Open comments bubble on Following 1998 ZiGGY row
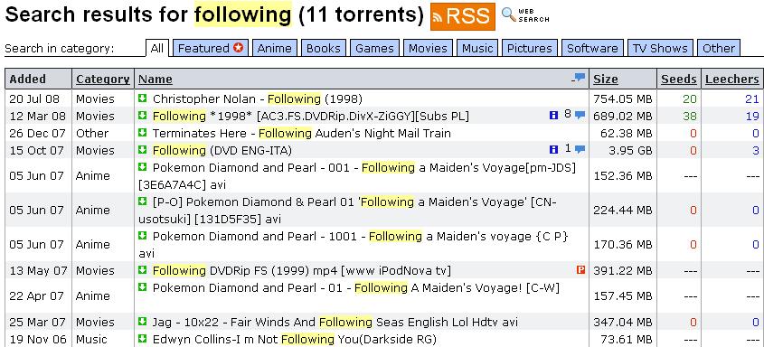The width and height of the screenshot is (764, 347). click(580, 116)
